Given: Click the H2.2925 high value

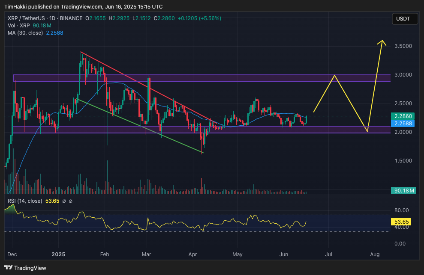Looking at the screenshot, I should click(x=119, y=18).
